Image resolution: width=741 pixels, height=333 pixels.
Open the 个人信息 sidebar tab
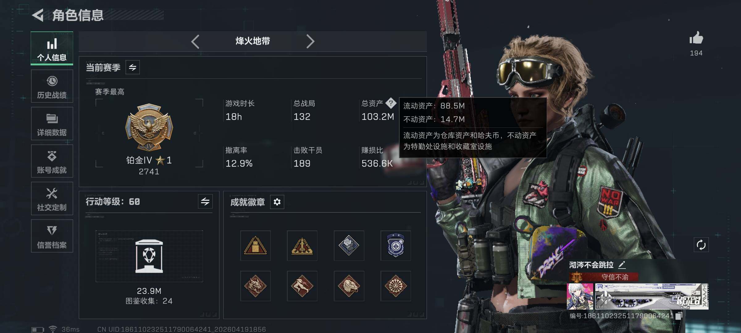[52, 48]
